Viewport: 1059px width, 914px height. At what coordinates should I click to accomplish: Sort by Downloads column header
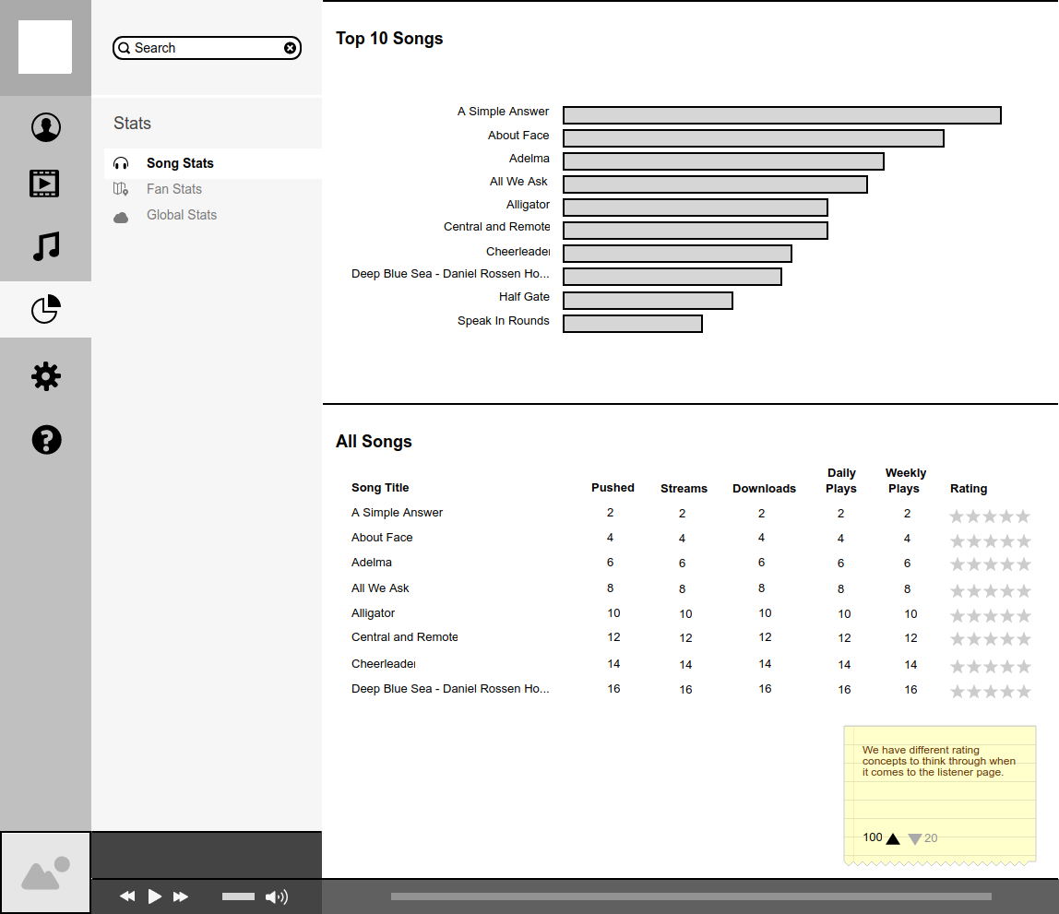pos(764,488)
